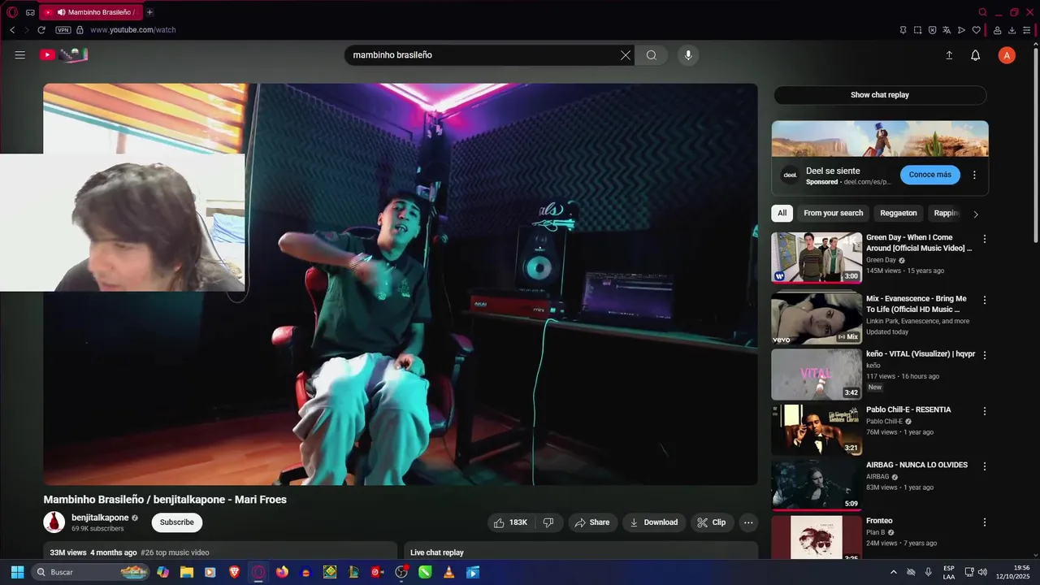Screen dimensions: 1040x585
Task: Select the All filter chip
Action: [782, 213]
